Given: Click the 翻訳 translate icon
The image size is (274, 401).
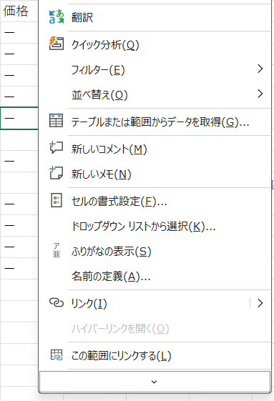Looking at the screenshot, I should pos(56,17).
